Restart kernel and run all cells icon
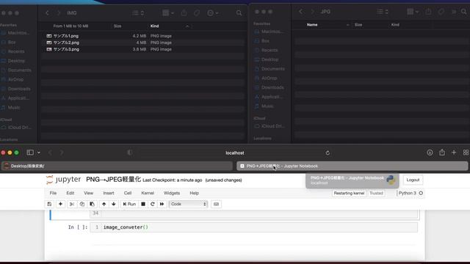Screen dimensions: 470x264 point(162,204)
